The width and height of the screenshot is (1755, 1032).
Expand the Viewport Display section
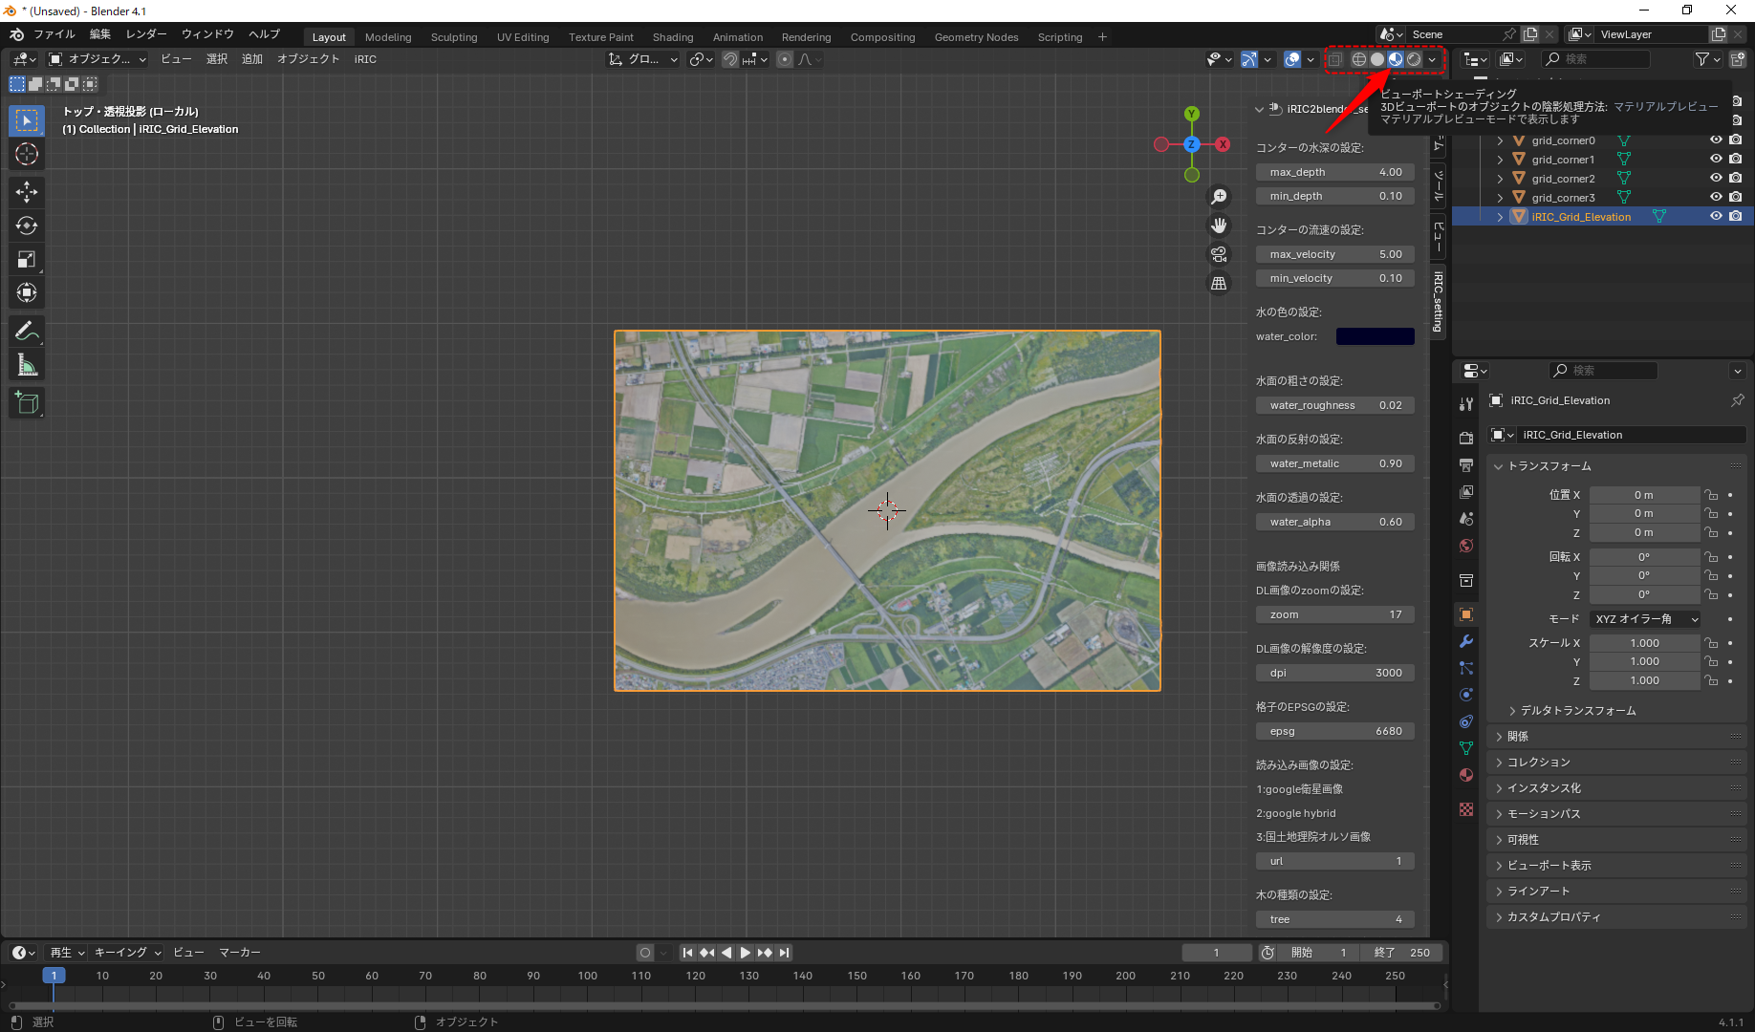pyautogui.click(x=1549, y=866)
